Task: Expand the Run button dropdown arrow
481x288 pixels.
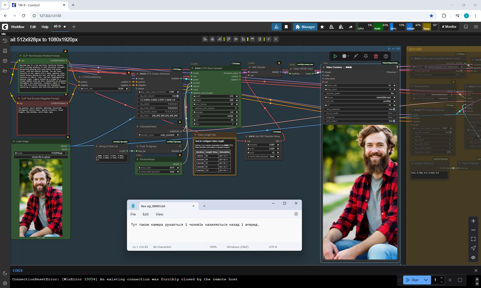Action: 426,280
